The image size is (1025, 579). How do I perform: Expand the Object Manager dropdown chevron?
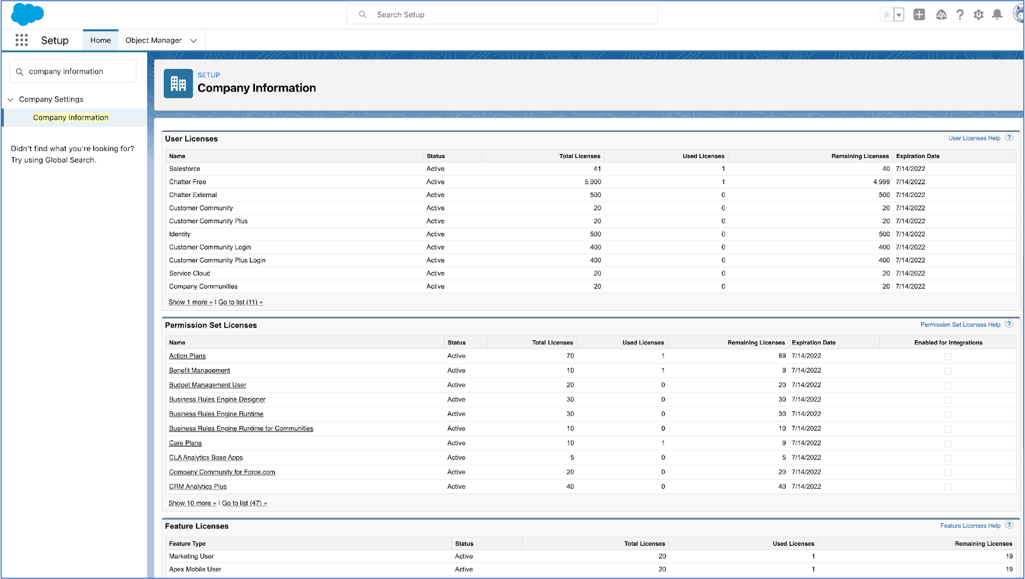tap(194, 40)
